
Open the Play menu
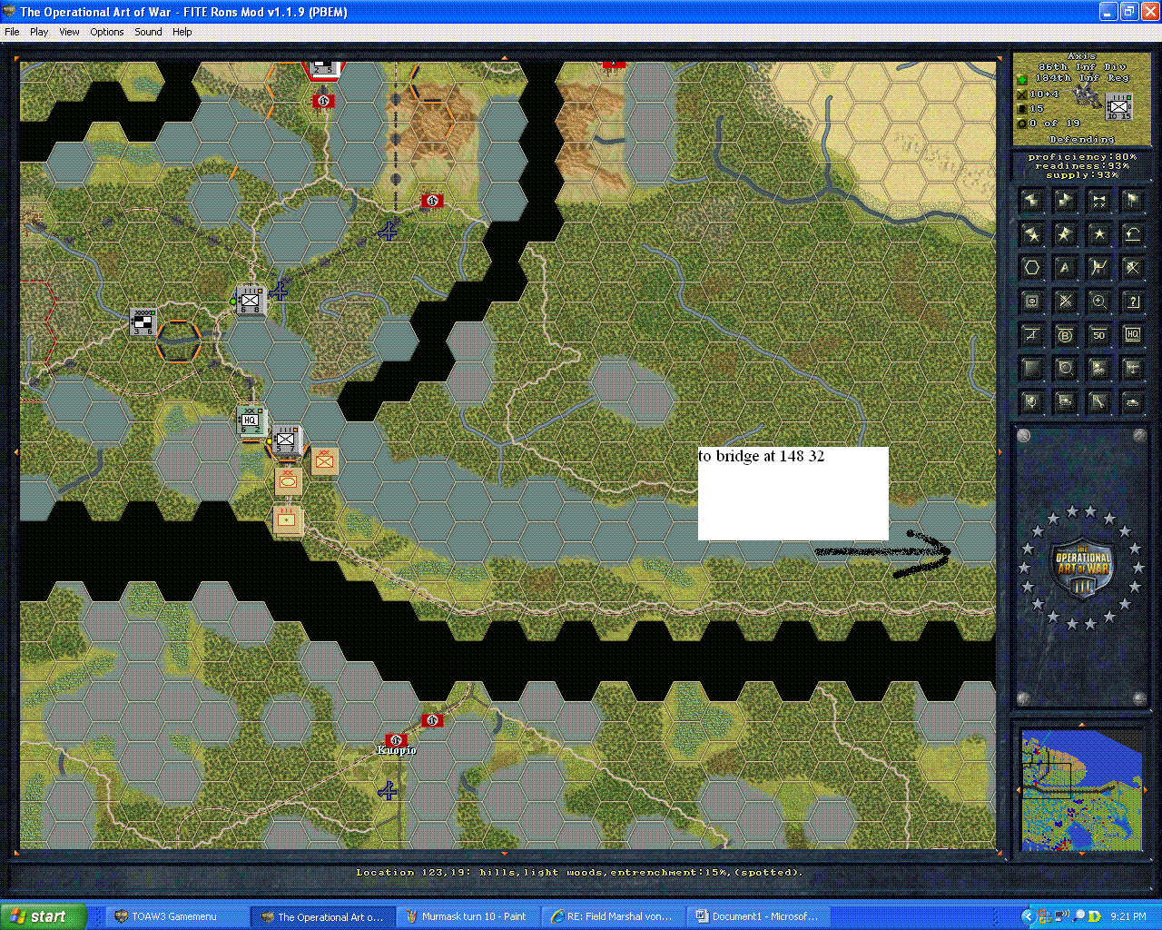[x=39, y=32]
